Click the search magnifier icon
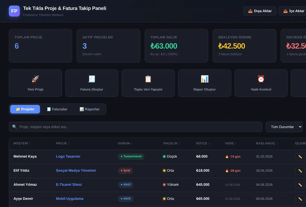 (x=15, y=127)
